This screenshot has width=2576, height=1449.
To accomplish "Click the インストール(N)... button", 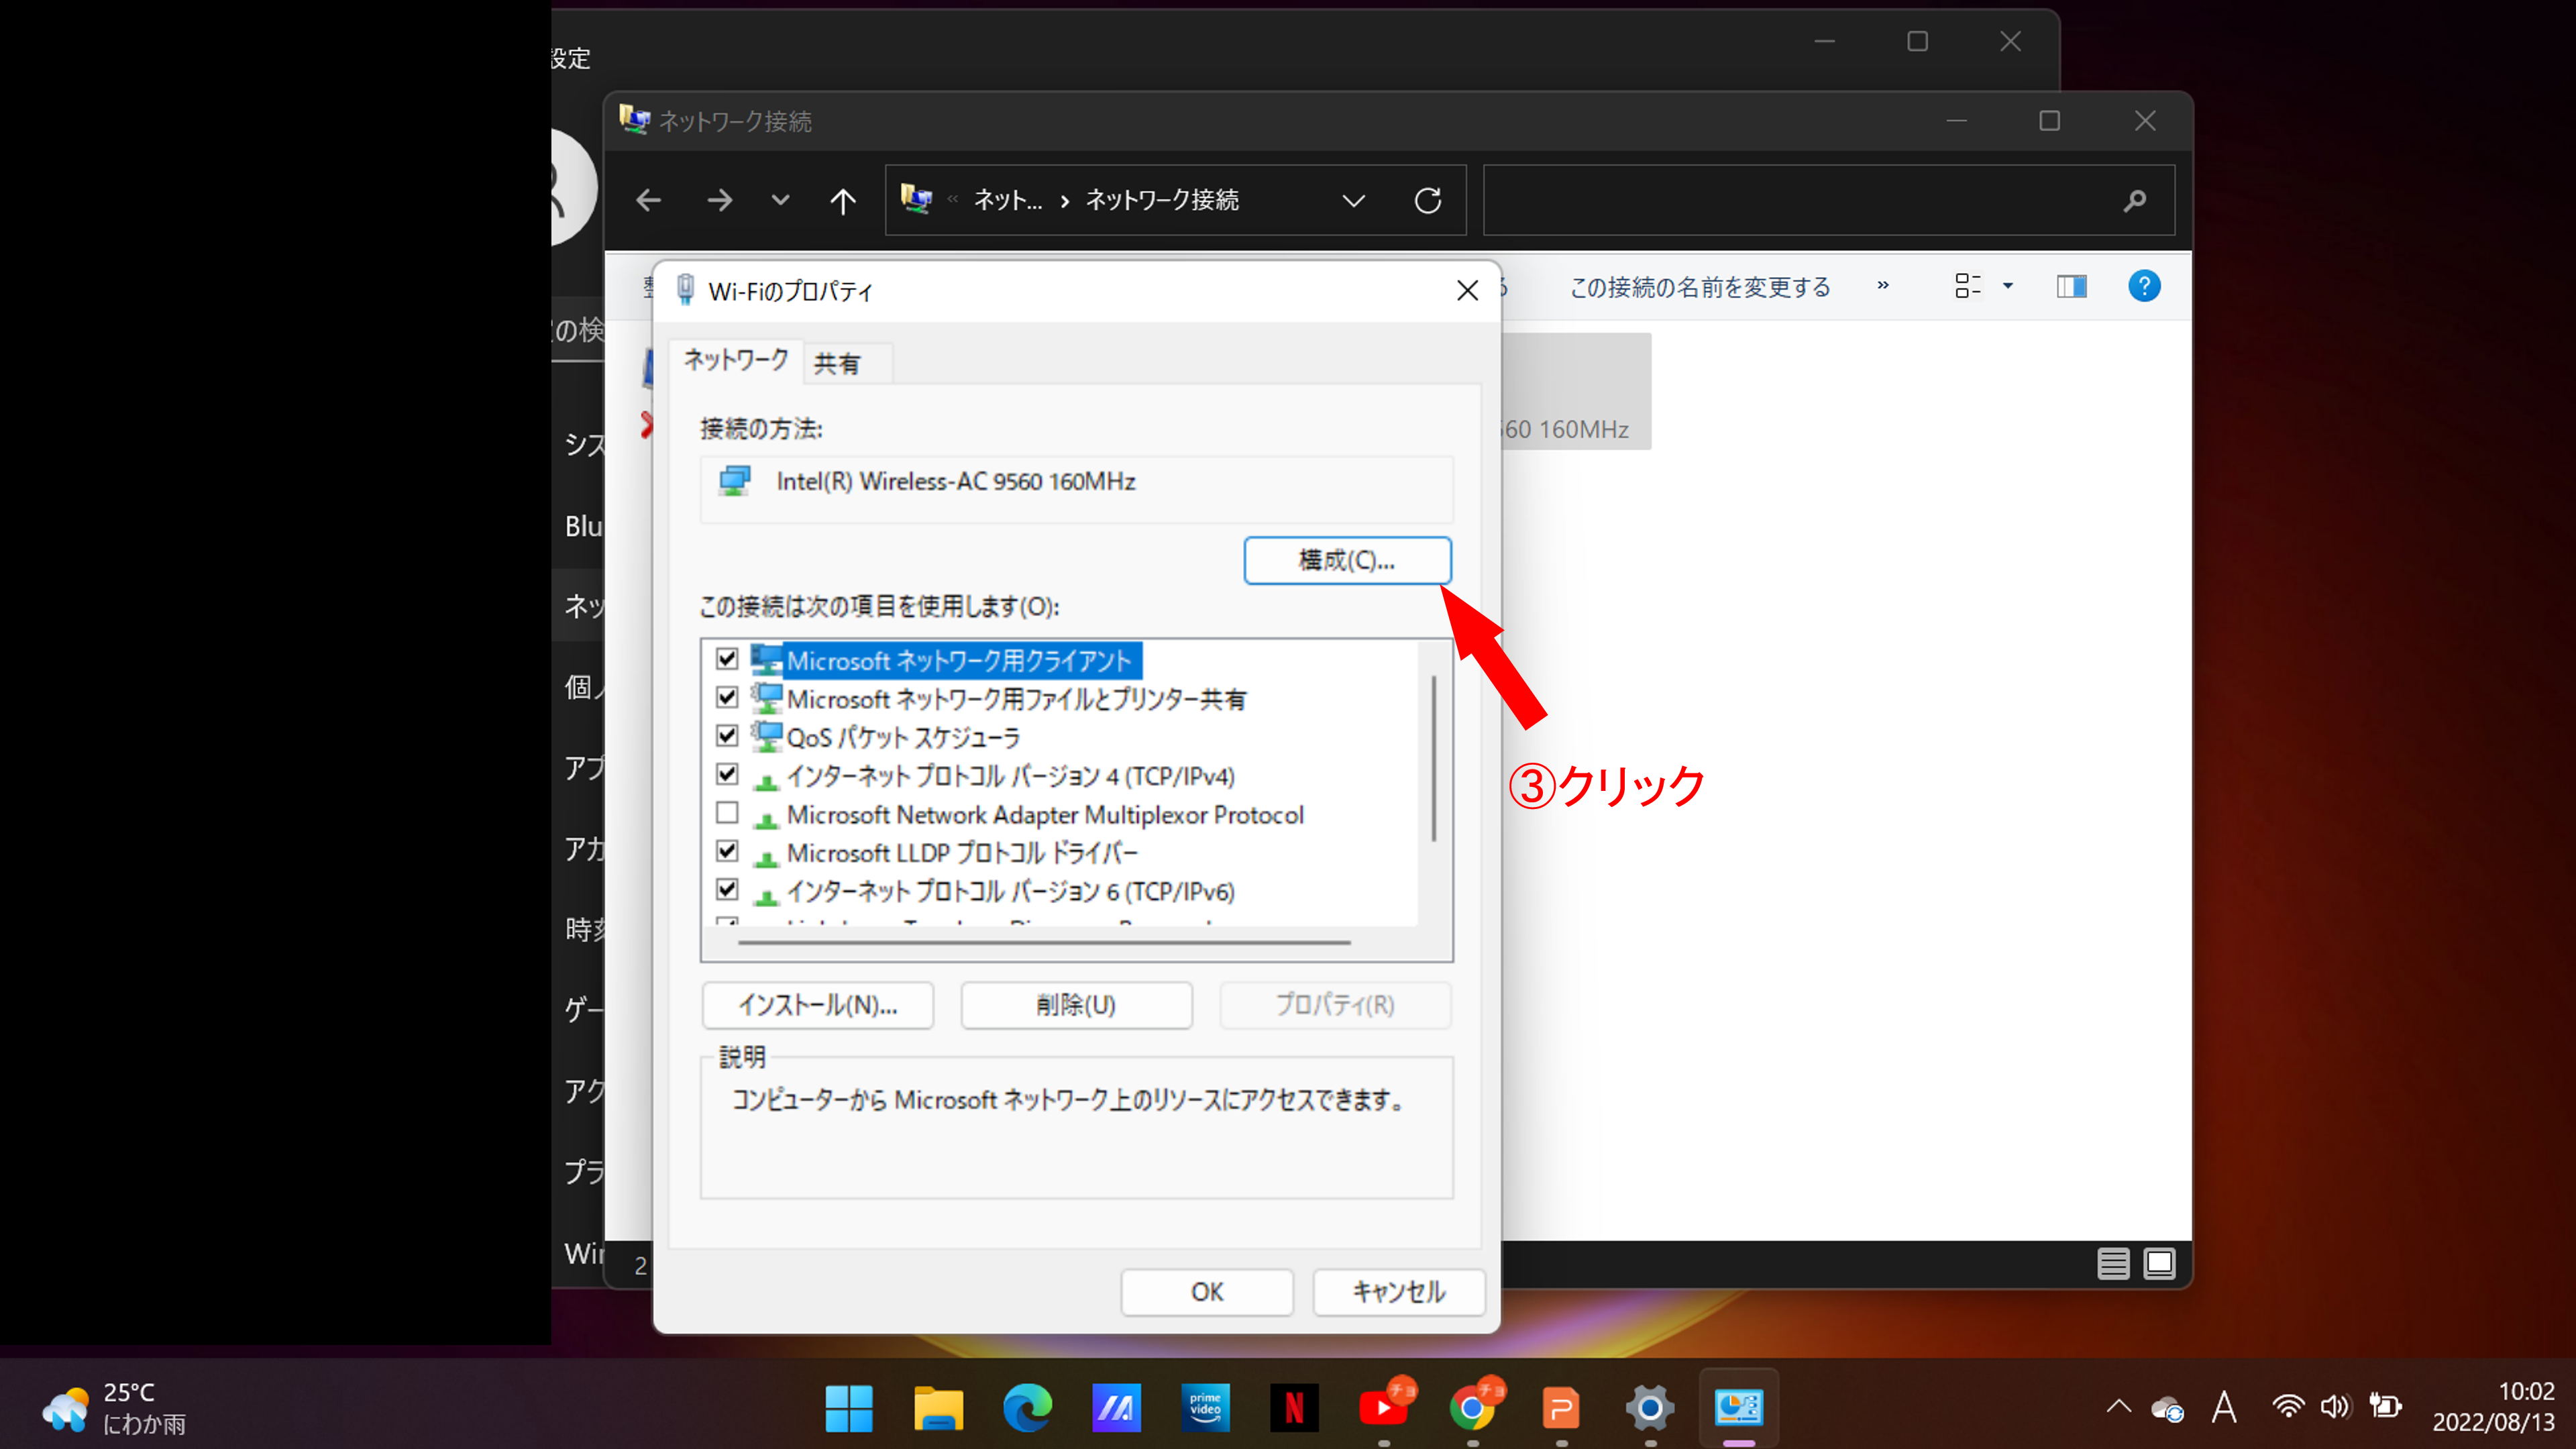I will coord(817,1005).
